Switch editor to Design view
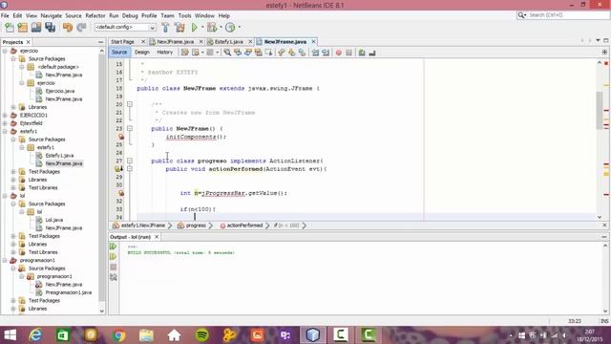 tap(142, 53)
